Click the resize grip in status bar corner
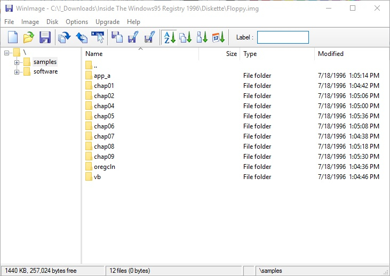The height and width of the screenshot is (276, 390). tap(386, 272)
